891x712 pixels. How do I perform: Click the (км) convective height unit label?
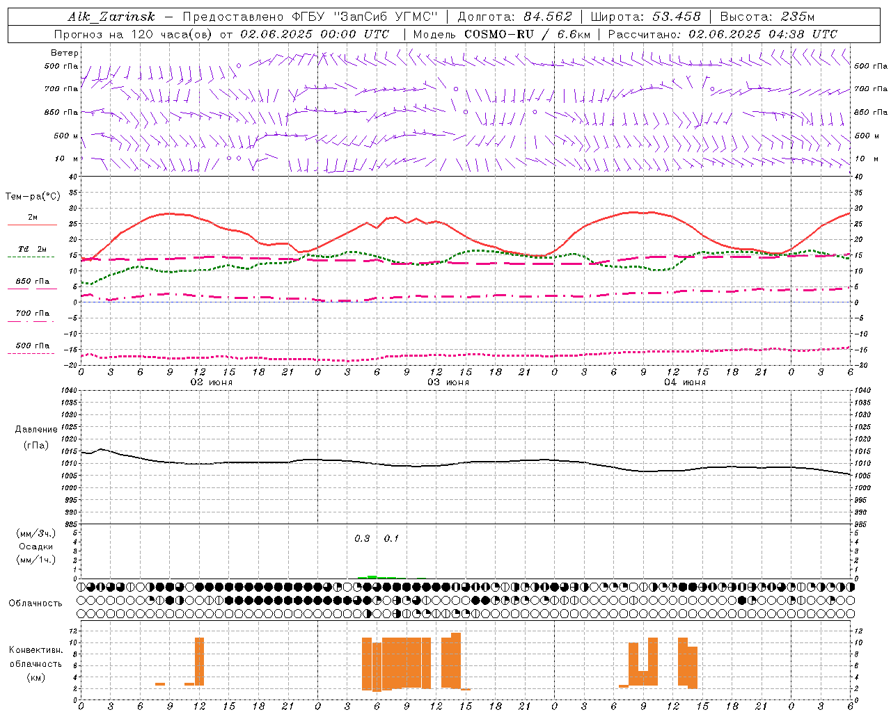click(x=36, y=677)
